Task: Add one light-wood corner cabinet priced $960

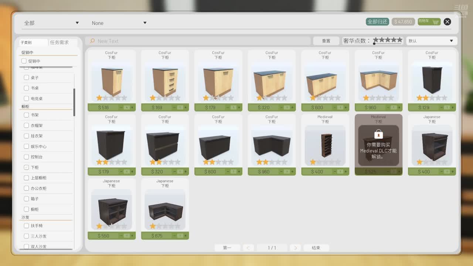Action: (x=399, y=108)
